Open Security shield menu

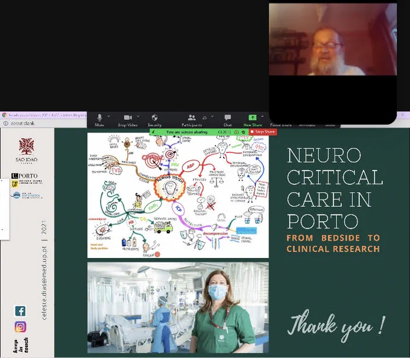(x=154, y=120)
